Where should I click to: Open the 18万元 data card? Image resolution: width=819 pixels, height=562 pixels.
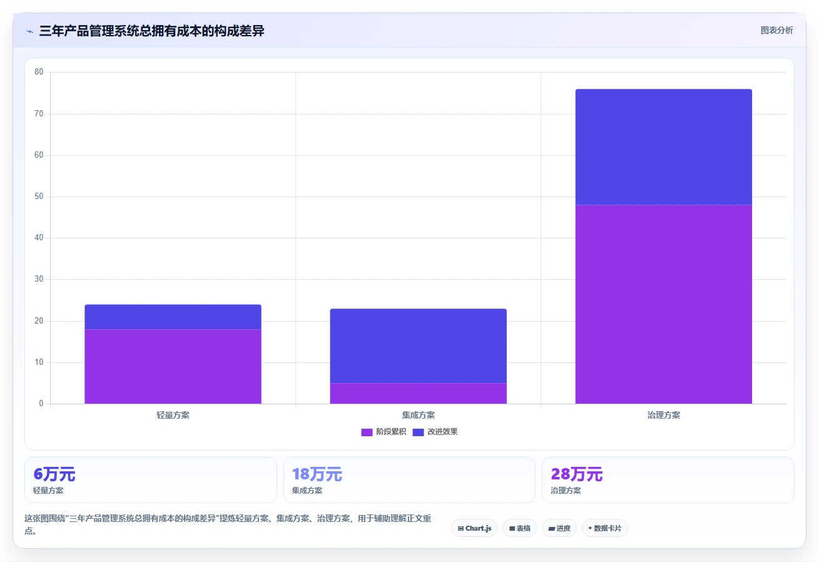click(x=409, y=480)
